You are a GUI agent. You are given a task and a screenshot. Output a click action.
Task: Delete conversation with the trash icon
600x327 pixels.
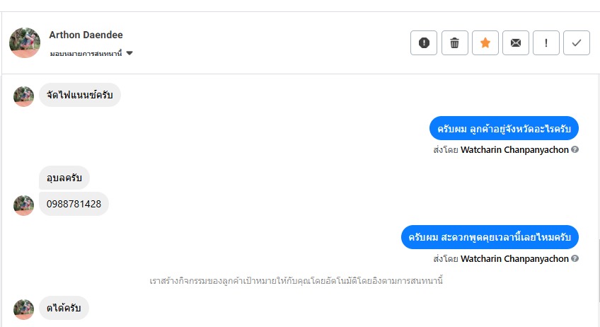click(x=454, y=43)
